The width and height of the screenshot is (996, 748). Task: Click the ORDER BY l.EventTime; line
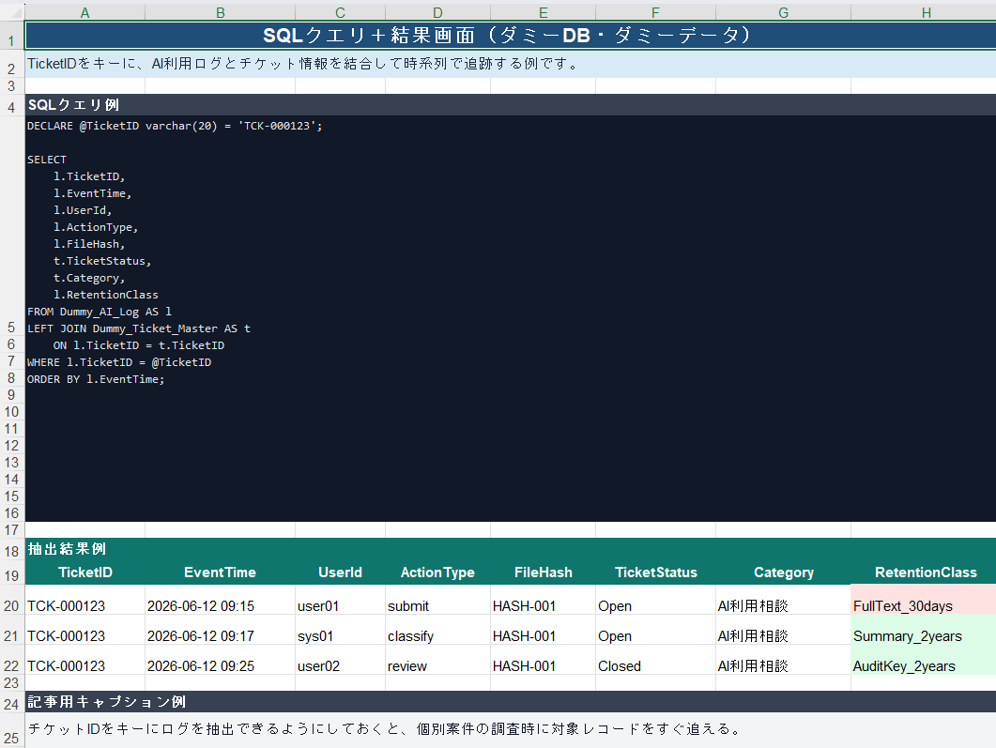[95, 379]
